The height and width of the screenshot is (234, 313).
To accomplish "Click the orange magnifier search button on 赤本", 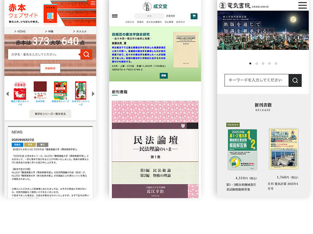I will (x=86, y=54).
